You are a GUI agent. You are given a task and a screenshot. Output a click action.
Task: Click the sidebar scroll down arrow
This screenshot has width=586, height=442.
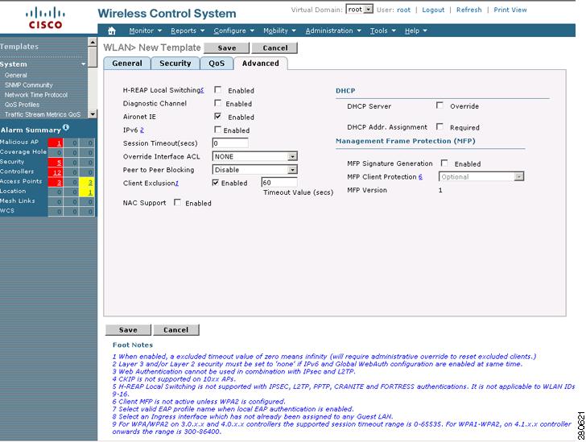[93, 114]
